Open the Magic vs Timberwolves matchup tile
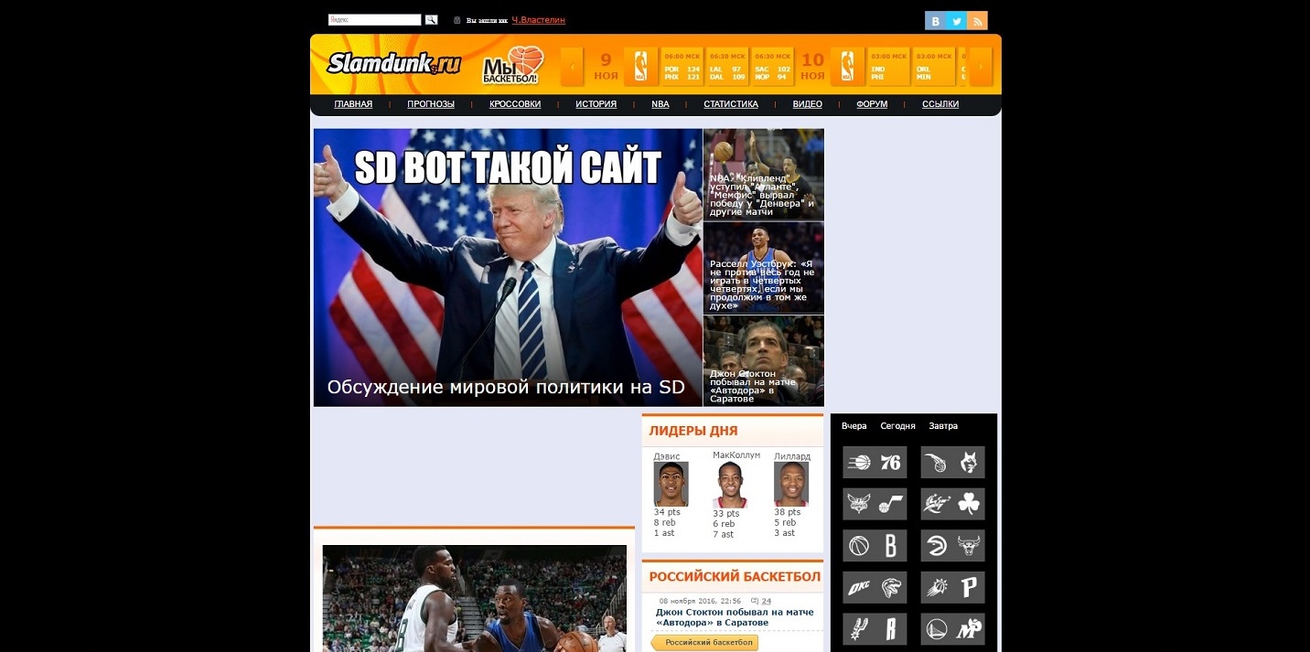This screenshot has height=652, width=1310. click(952, 463)
